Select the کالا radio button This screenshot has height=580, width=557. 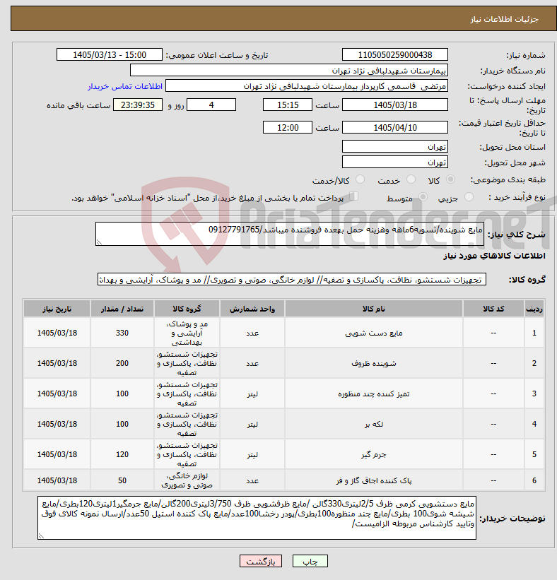[450, 179]
